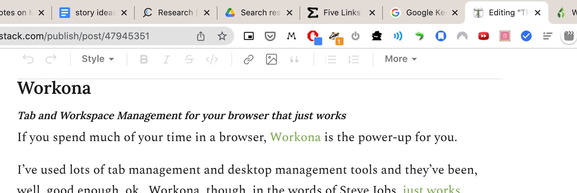Open the green Workona link in the paragraph

click(x=296, y=137)
